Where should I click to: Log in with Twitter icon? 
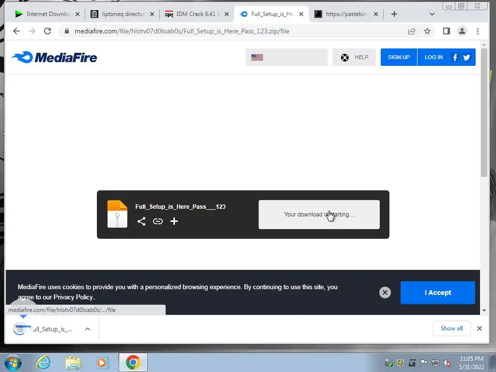[x=466, y=57]
